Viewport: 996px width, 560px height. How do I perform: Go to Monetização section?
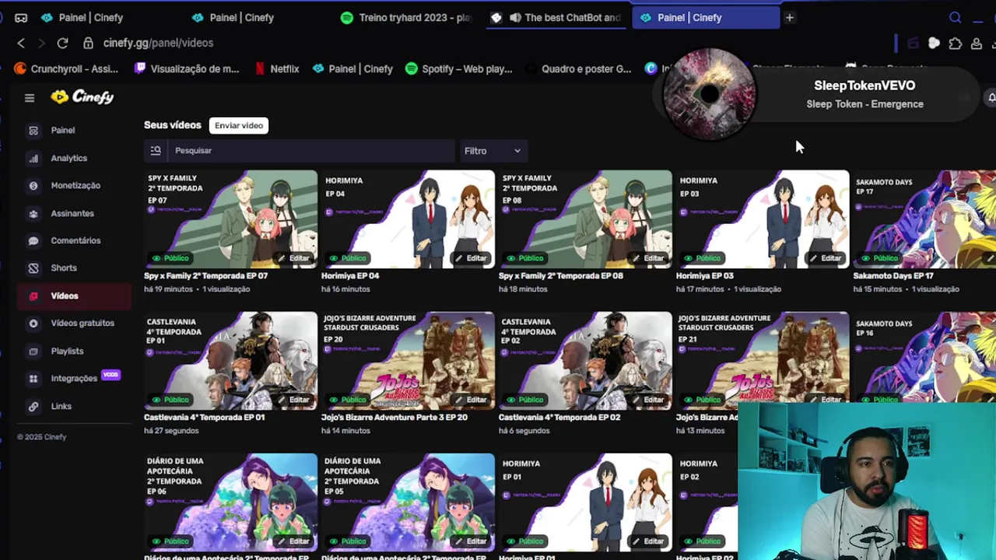[75, 185]
